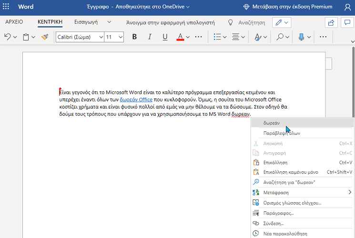Expand the Dictate dropdown arrow
The height and width of the screenshot is (238, 355).
coord(309,37)
